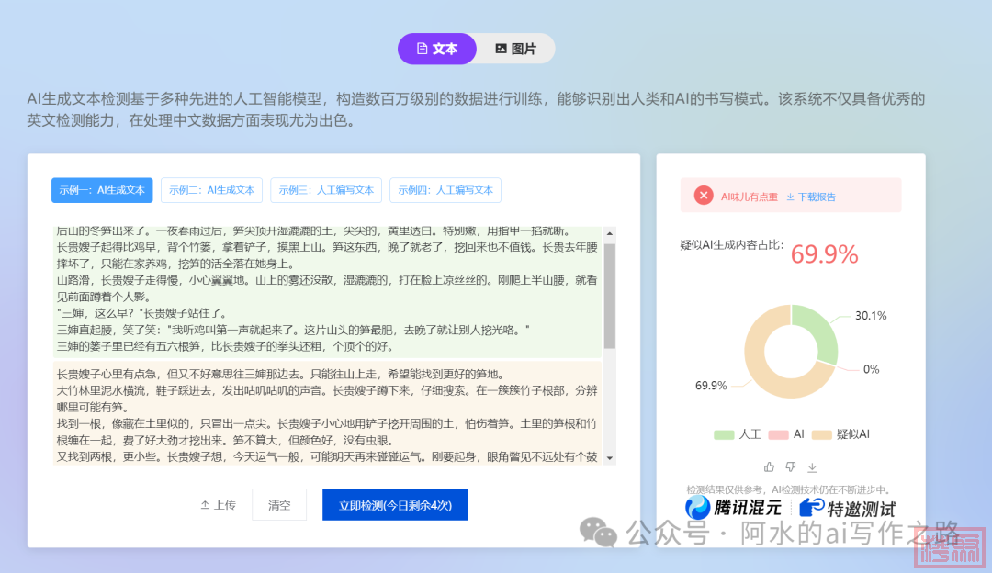The width and height of the screenshot is (992, 573).
Task: Toggle the 疑似AI legend swatch
Action: point(820,434)
